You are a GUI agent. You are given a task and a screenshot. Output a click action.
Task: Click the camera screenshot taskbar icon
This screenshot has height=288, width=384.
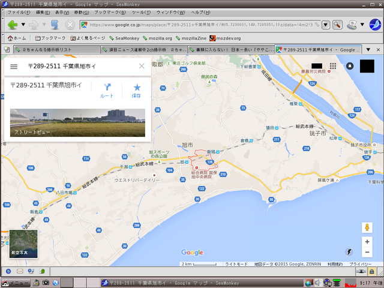(46, 283)
